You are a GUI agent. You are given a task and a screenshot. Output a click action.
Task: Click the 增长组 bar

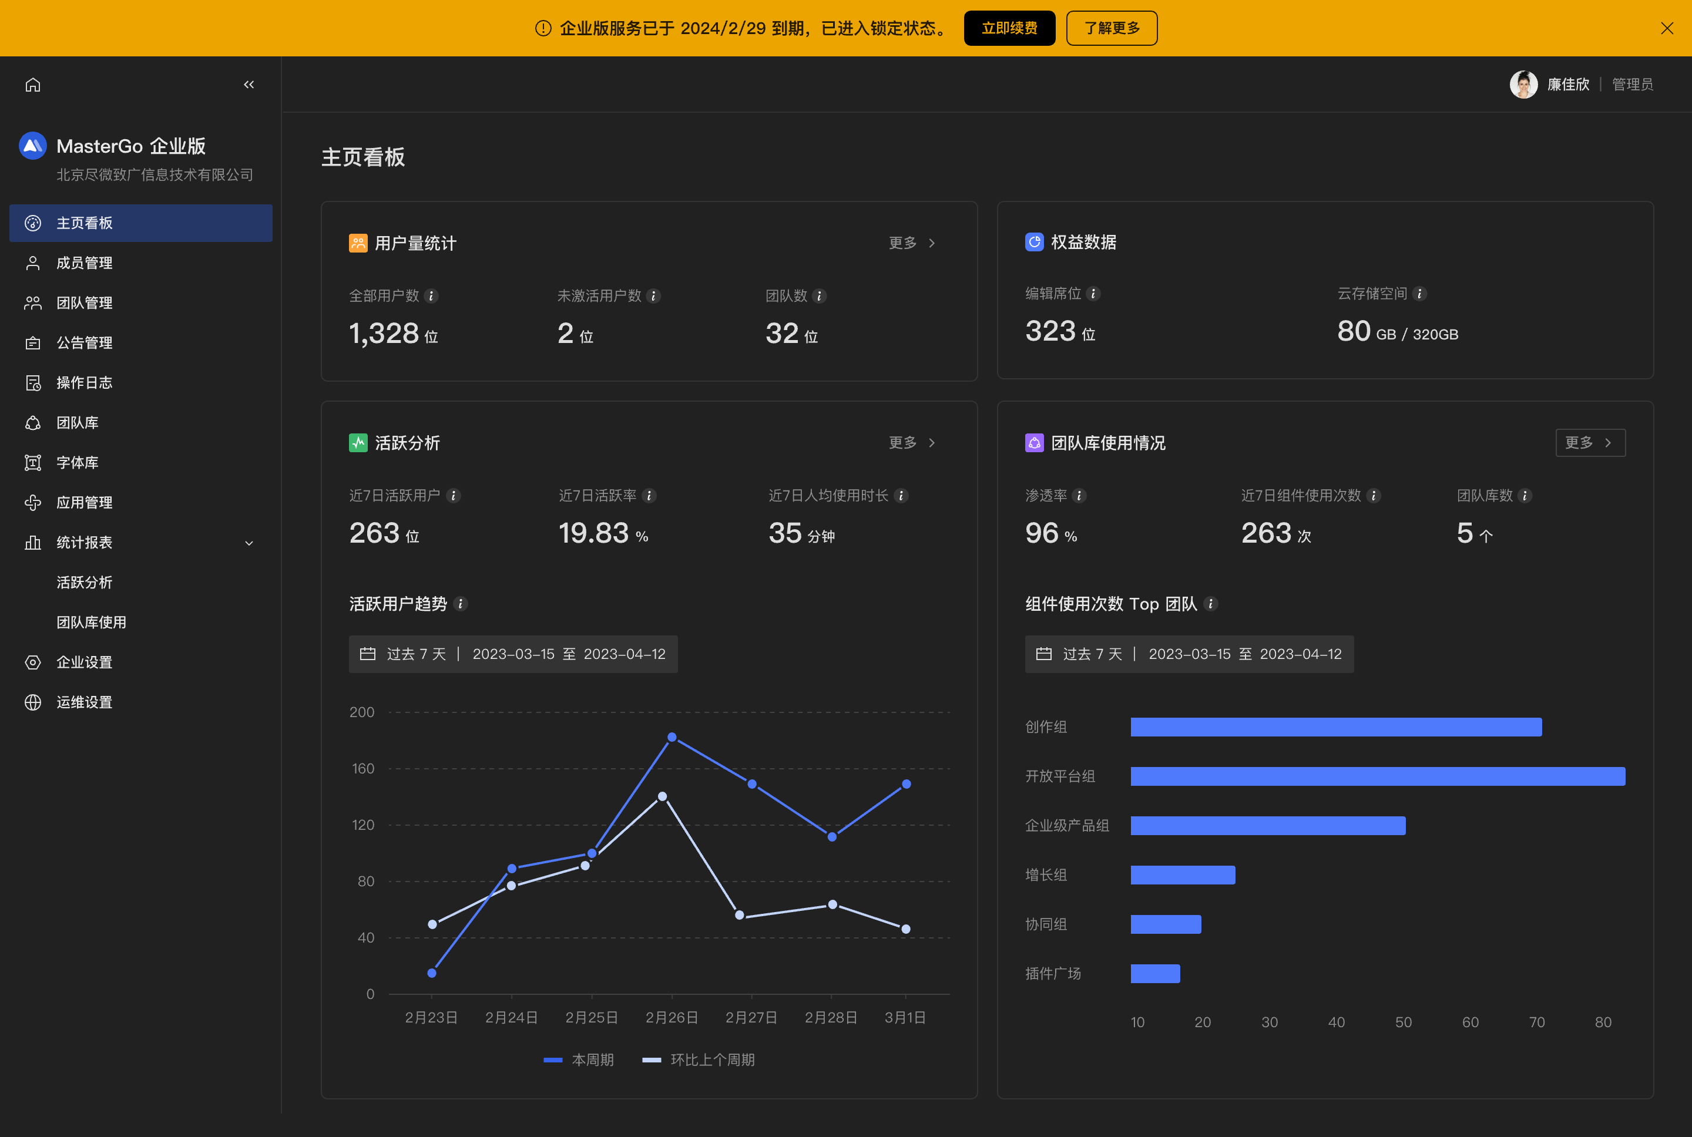coord(1182,874)
